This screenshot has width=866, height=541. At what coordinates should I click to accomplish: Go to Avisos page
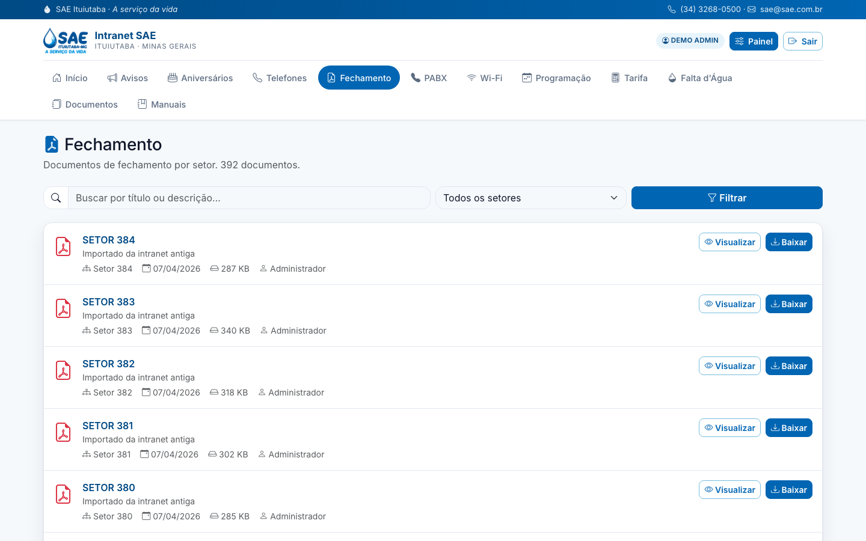pos(127,78)
